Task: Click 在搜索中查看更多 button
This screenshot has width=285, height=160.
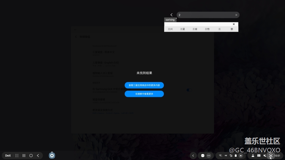Action: point(144,94)
